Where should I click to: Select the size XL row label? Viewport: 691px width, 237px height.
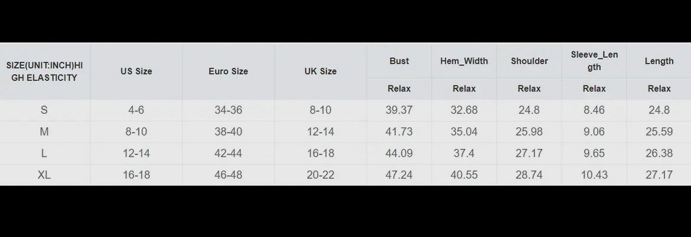pos(44,175)
